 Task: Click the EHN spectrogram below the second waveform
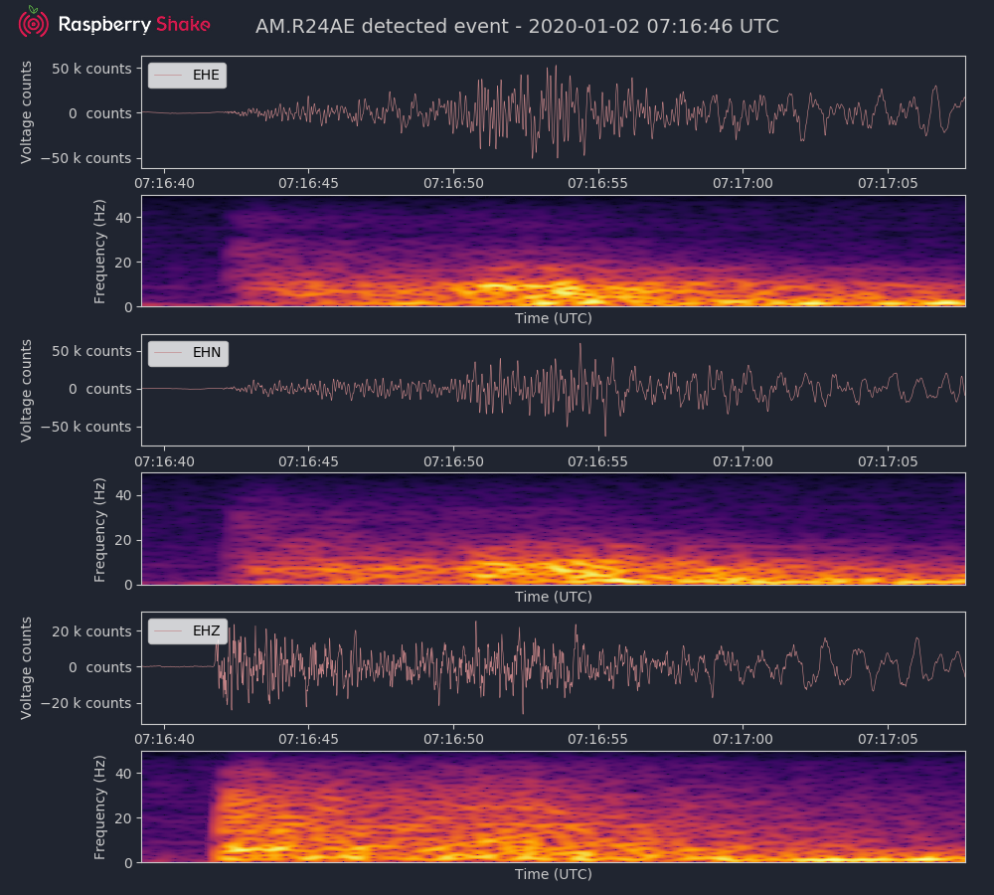[554, 529]
